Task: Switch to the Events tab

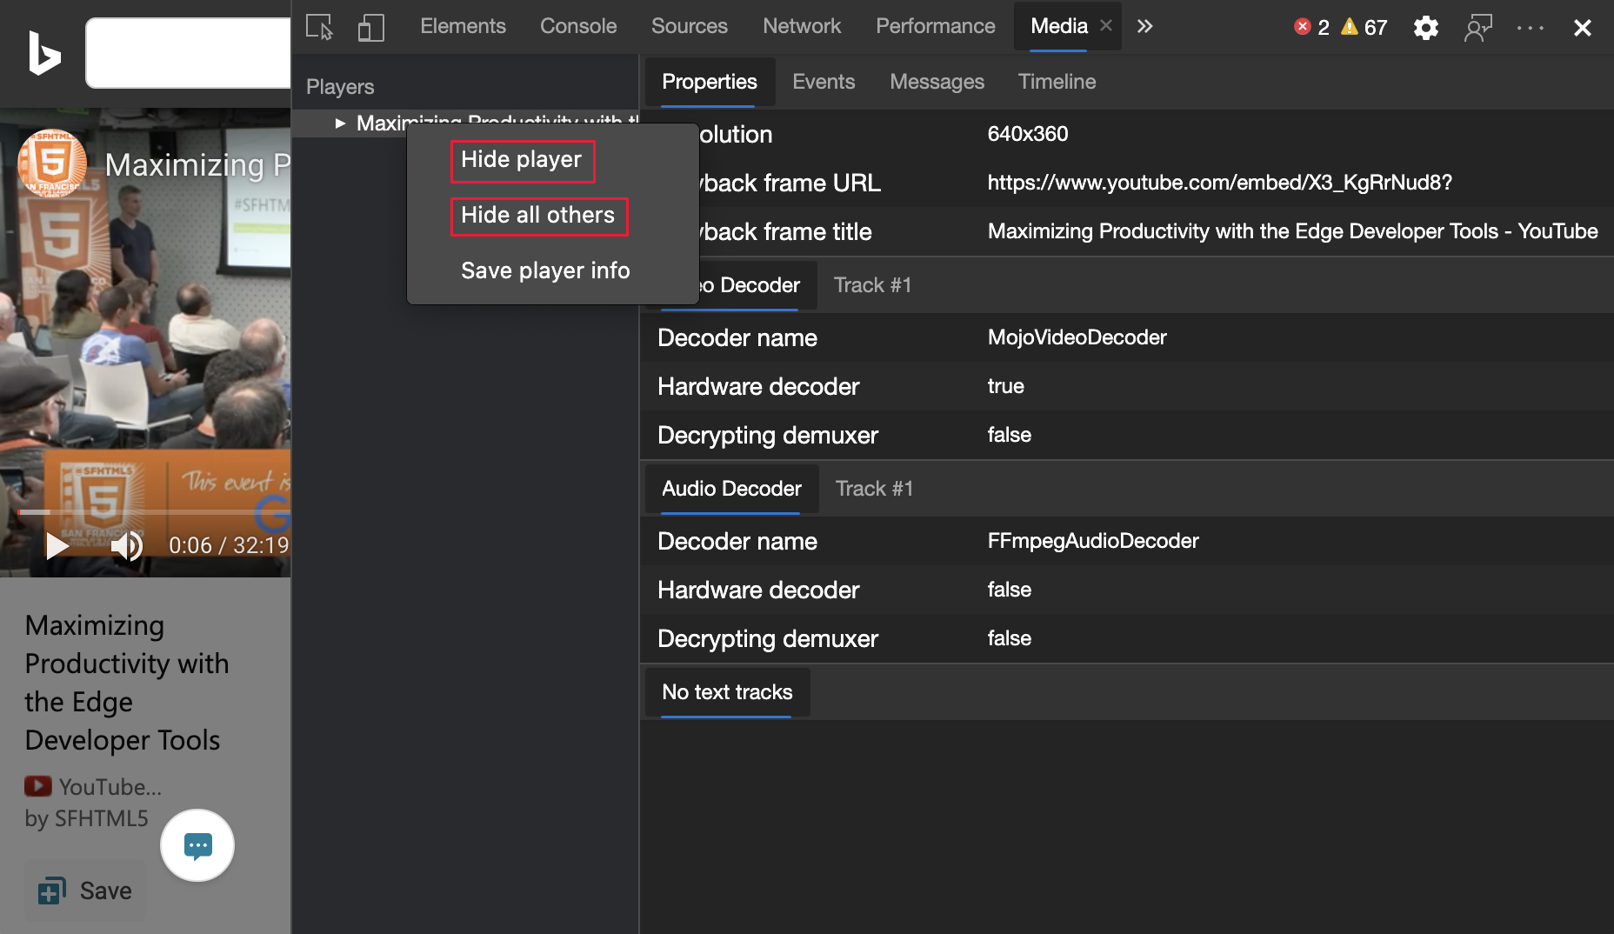Action: pyautogui.click(x=824, y=82)
